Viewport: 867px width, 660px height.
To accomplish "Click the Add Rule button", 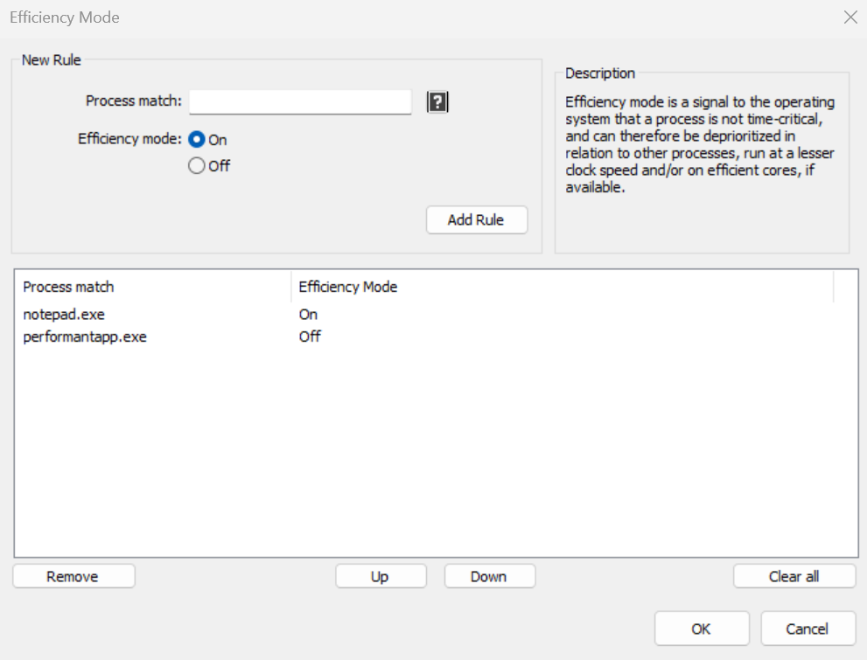I will pyautogui.click(x=477, y=219).
